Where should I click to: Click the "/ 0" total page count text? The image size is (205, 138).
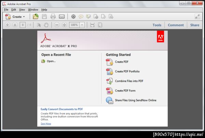point(29,25)
